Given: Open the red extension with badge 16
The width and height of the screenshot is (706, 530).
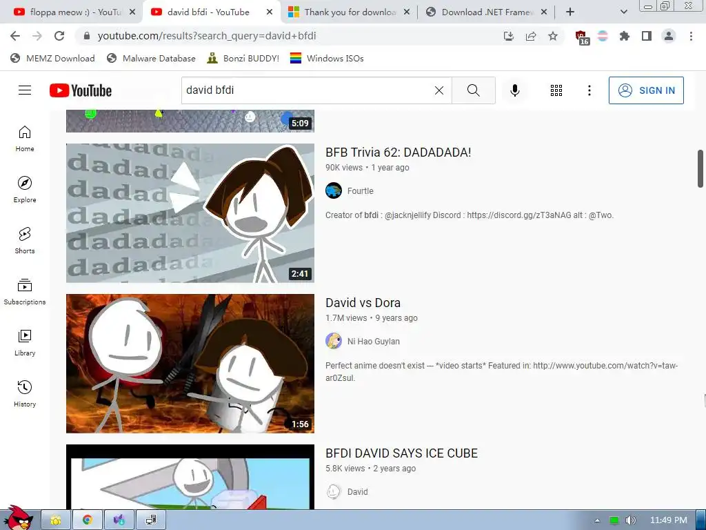Looking at the screenshot, I should [582, 37].
